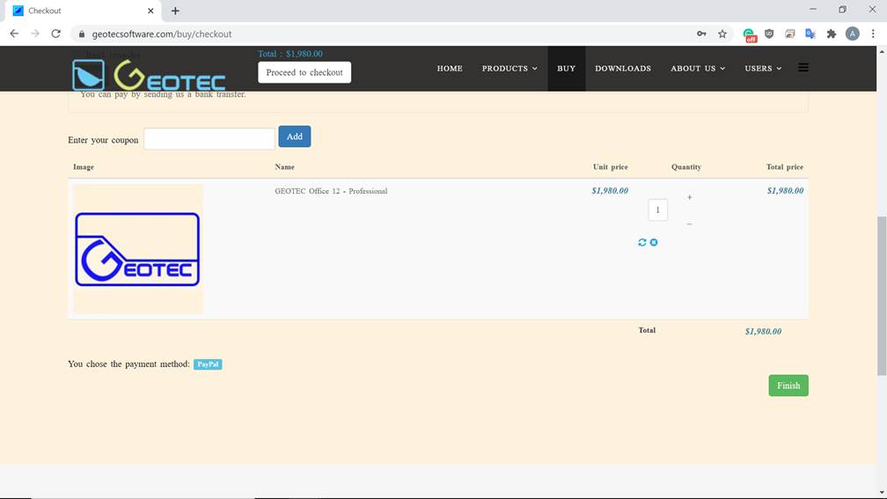Click the 'Unit price' column header

[x=611, y=167]
